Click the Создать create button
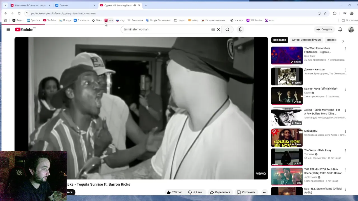This screenshot has width=358, height=201. tap(324, 29)
